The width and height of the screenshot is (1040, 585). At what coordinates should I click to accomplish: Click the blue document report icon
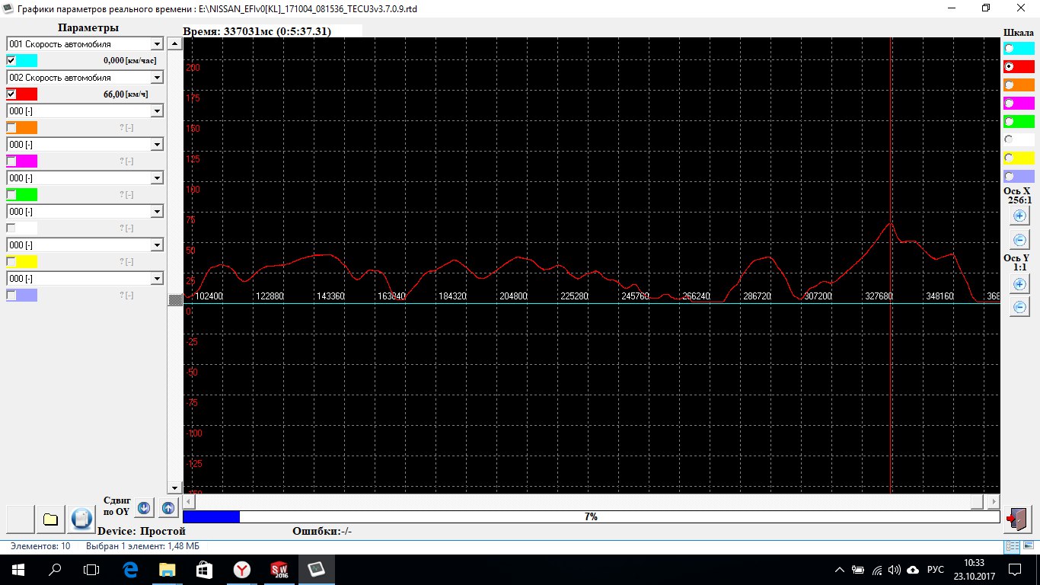coord(81,519)
